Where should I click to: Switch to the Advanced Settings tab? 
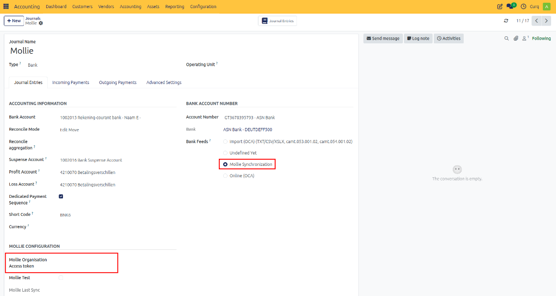point(164,82)
